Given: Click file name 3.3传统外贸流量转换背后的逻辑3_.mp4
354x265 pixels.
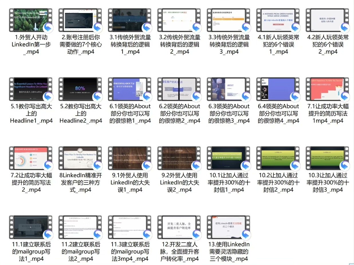Looking at the screenshot, I should (229, 44).
